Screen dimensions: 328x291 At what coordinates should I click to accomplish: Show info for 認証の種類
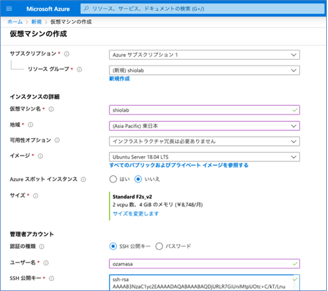(42, 247)
